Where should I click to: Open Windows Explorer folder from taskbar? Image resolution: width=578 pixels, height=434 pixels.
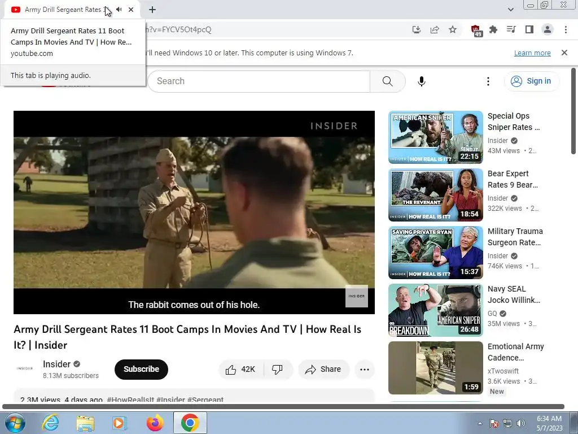pos(85,423)
